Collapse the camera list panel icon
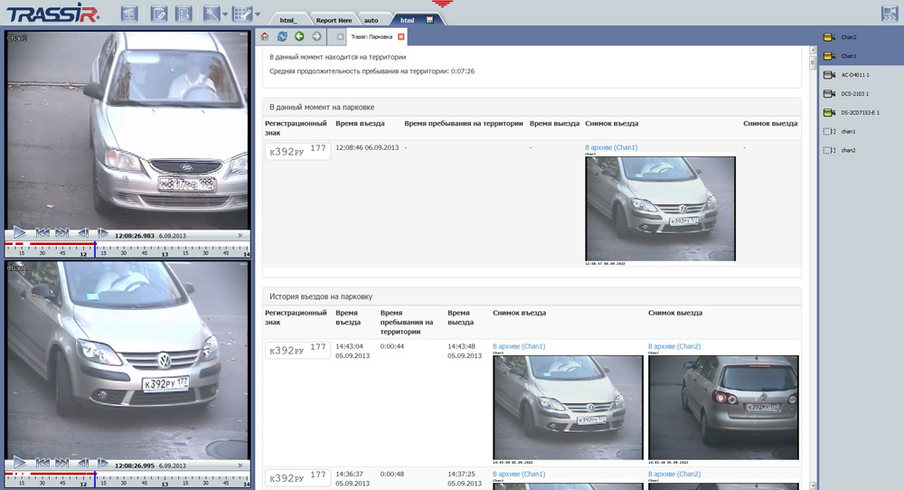Image resolution: width=904 pixels, height=490 pixels. [888, 14]
